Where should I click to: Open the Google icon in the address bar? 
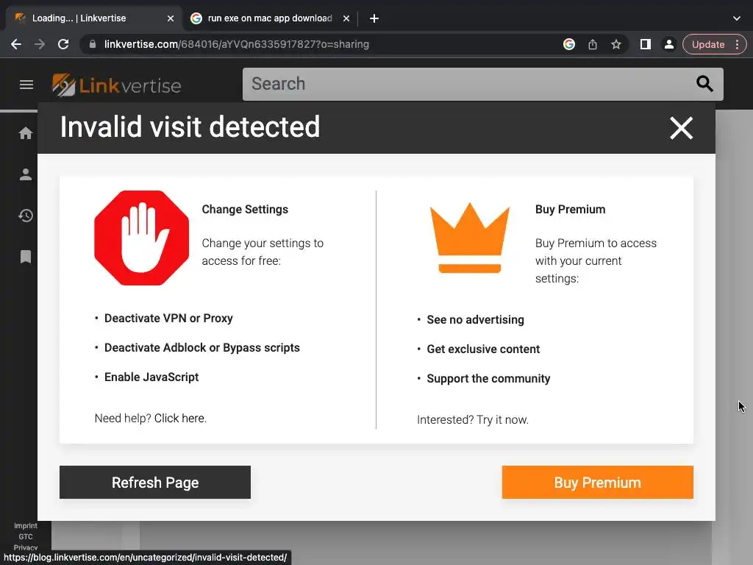pyautogui.click(x=569, y=44)
